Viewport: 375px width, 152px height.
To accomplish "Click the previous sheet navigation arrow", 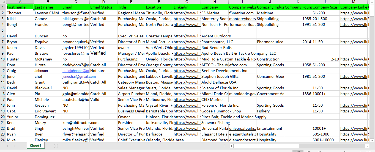I will tap(7, 146).
